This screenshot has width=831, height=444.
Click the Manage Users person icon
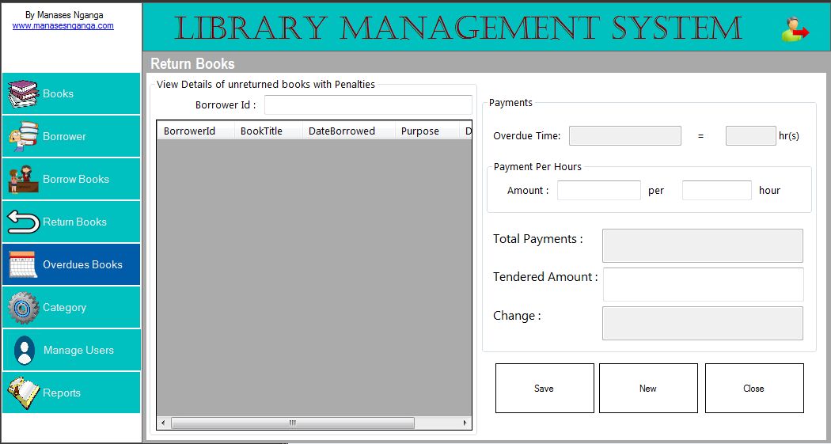[x=25, y=351]
